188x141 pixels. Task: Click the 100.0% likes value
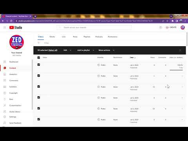point(180,65)
